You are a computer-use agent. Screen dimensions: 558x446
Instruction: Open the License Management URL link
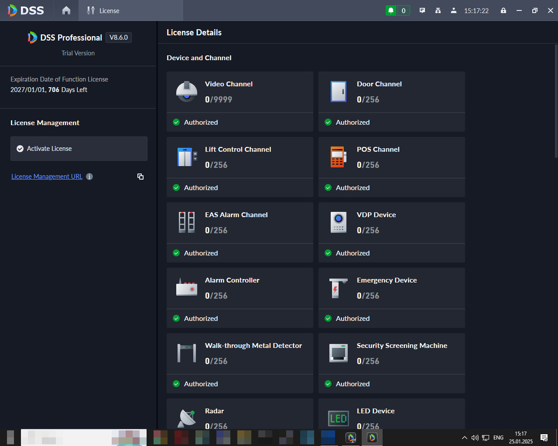coord(47,177)
